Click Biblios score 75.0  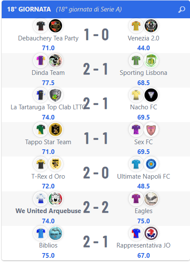pyautogui.click(x=48, y=256)
